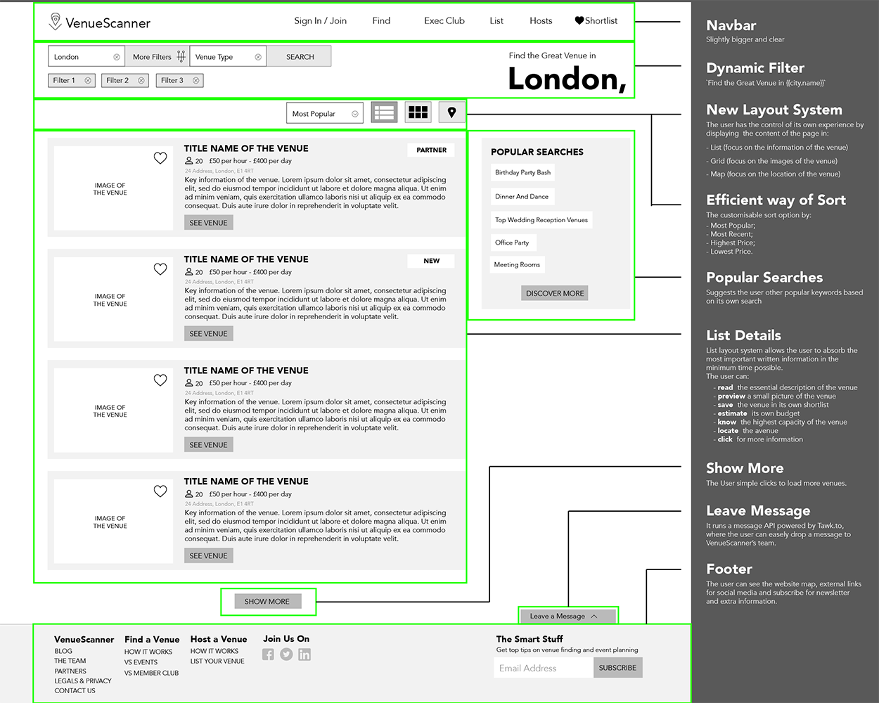The width and height of the screenshot is (879, 703).
Task: Open Exec Club from the navbar
Action: [x=444, y=20]
